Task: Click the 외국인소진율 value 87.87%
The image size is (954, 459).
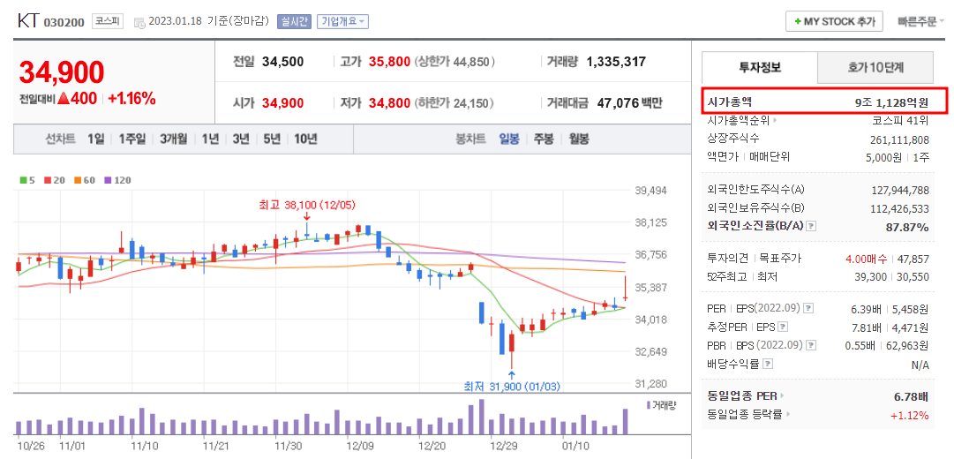Action: pyautogui.click(x=906, y=227)
